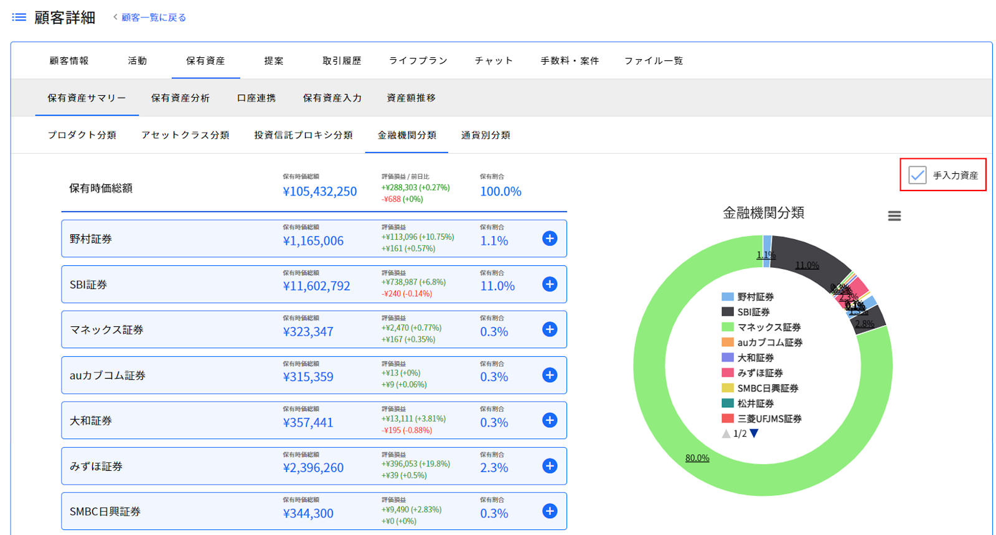Click the SBI証券 institution name
This screenshot has width=996, height=535.
(88, 285)
